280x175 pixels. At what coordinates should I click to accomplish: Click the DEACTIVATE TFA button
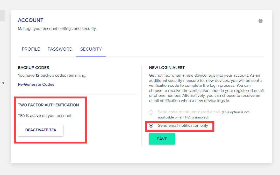41,130
